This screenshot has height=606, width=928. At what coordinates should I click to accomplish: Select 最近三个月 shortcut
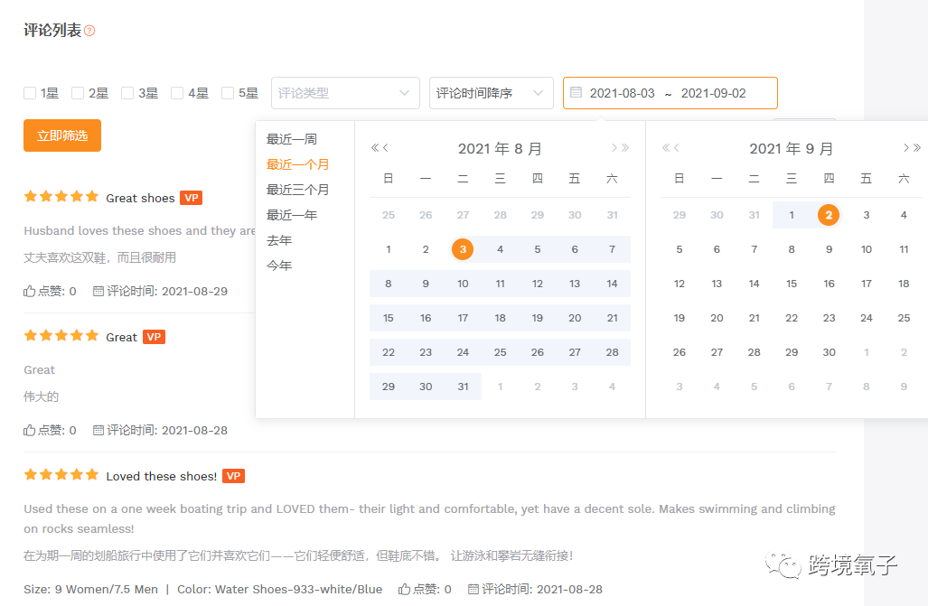297,190
